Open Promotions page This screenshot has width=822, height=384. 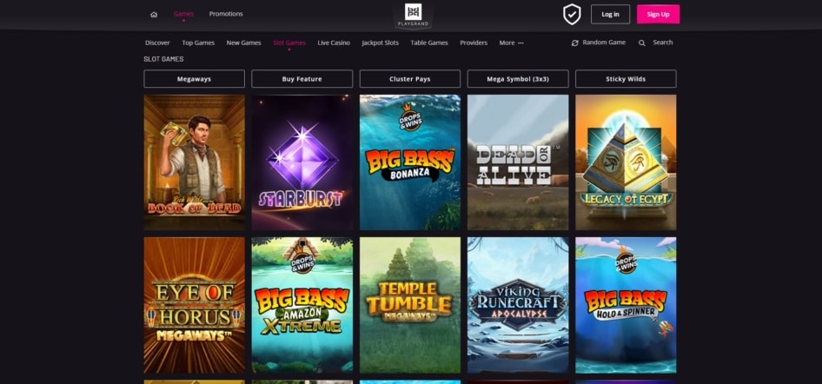(226, 14)
